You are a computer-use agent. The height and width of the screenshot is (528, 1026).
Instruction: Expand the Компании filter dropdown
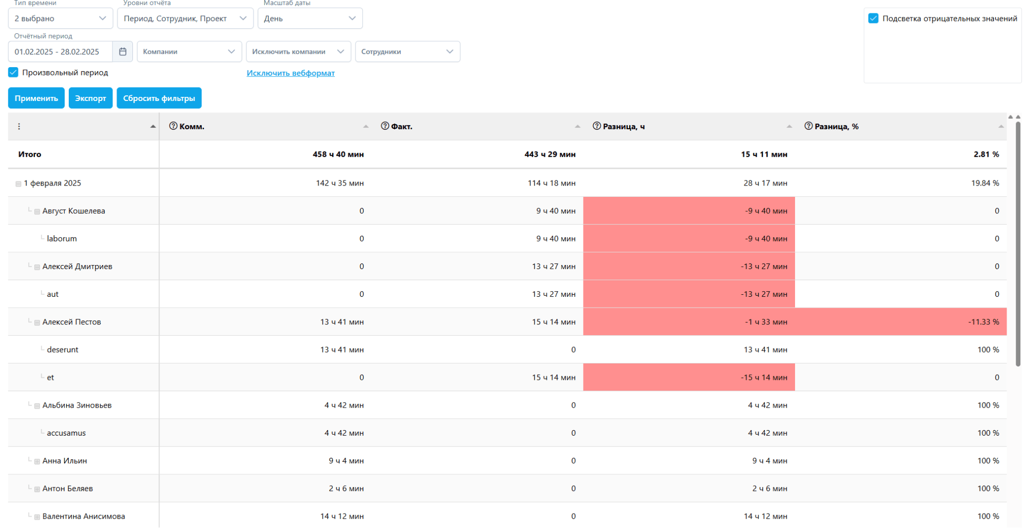pos(189,52)
